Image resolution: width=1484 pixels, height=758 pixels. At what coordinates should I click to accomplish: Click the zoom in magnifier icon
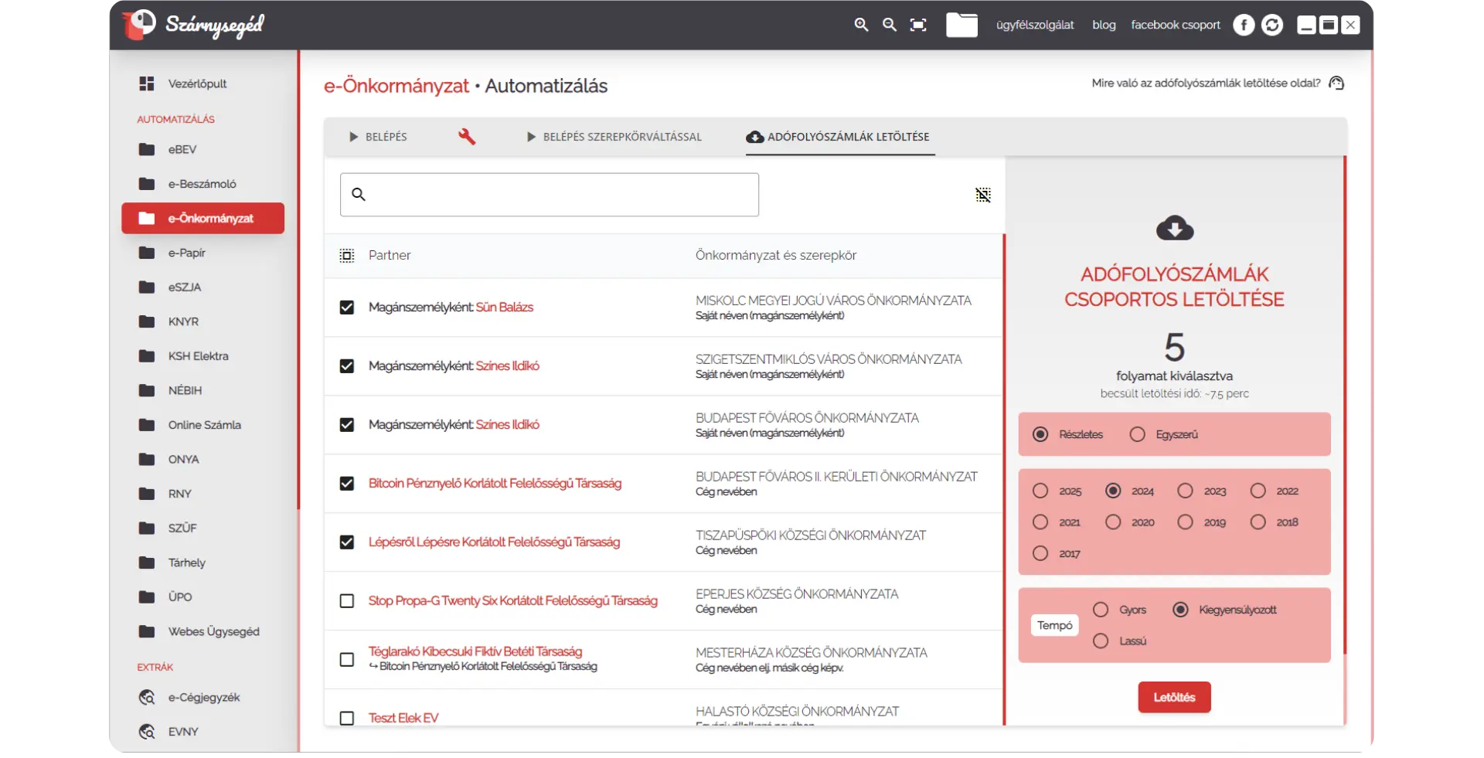tap(861, 25)
